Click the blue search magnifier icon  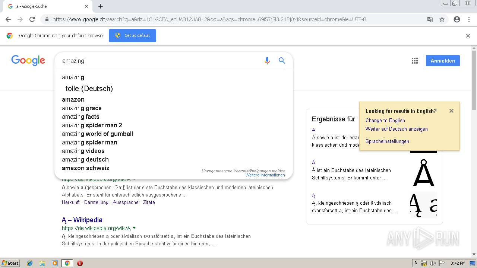tap(282, 61)
